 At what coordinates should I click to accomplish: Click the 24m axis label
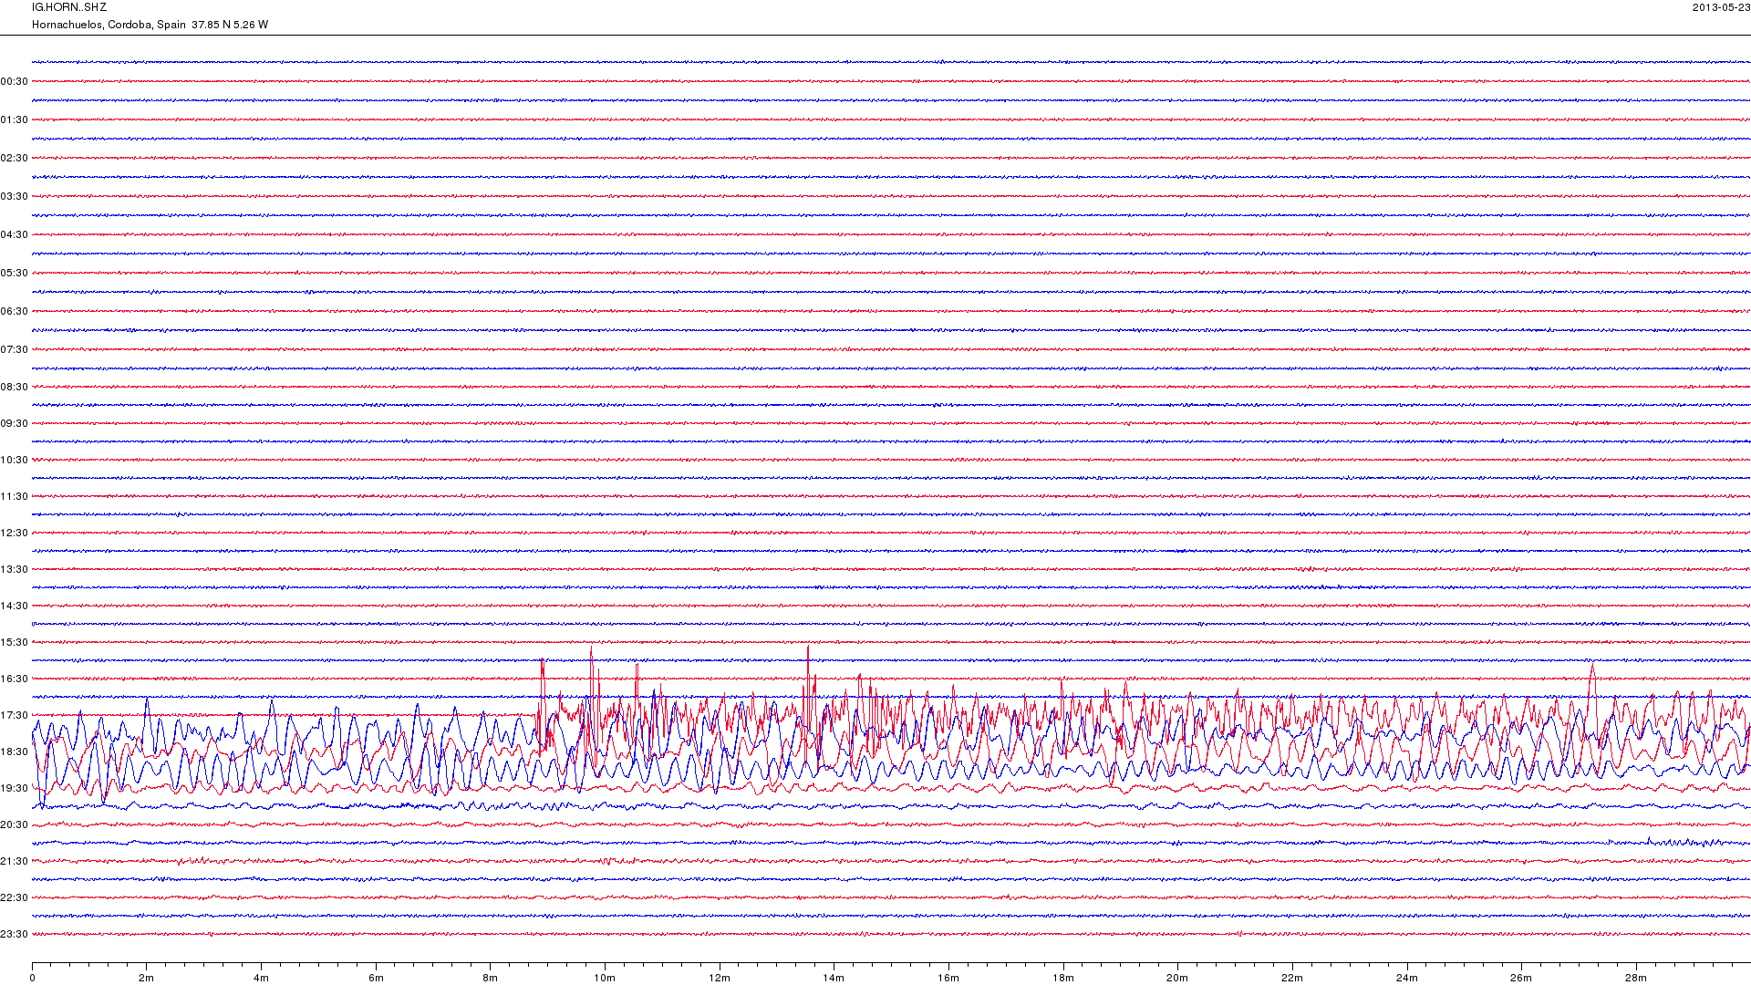click(x=1407, y=978)
